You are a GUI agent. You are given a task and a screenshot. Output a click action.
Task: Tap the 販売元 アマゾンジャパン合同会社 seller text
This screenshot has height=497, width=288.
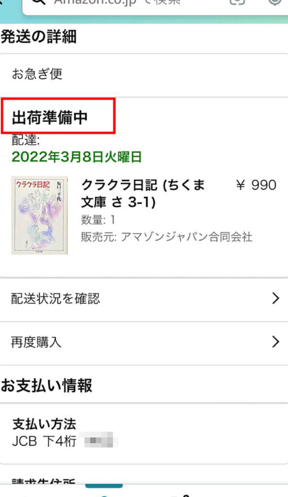point(166,237)
